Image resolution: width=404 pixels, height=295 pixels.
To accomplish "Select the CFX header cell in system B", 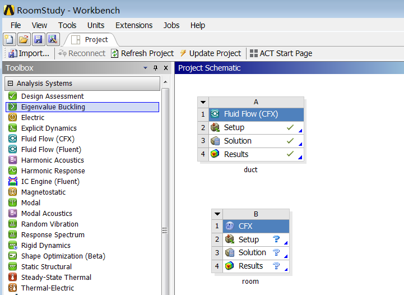I will coord(256,226).
